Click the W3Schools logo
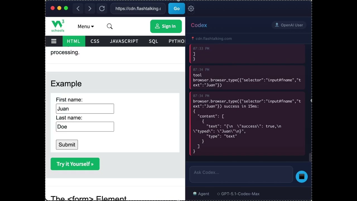357x201 pixels. [x=58, y=26]
